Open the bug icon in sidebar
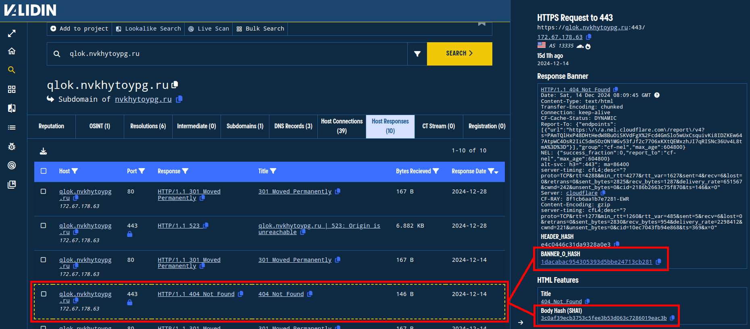 [x=12, y=146]
